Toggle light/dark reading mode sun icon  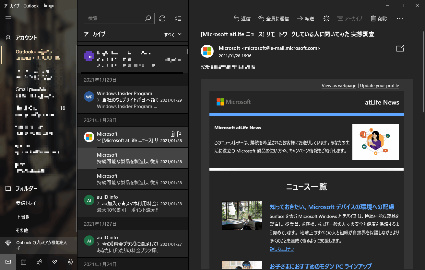tap(326, 18)
